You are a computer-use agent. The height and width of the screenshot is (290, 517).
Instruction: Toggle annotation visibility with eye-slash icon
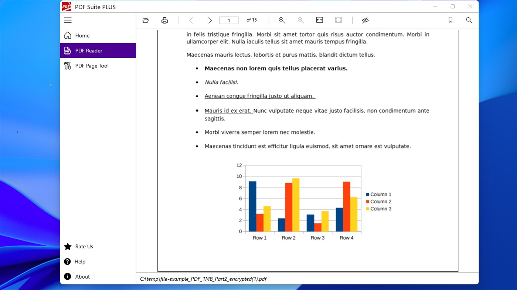pos(365,20)
